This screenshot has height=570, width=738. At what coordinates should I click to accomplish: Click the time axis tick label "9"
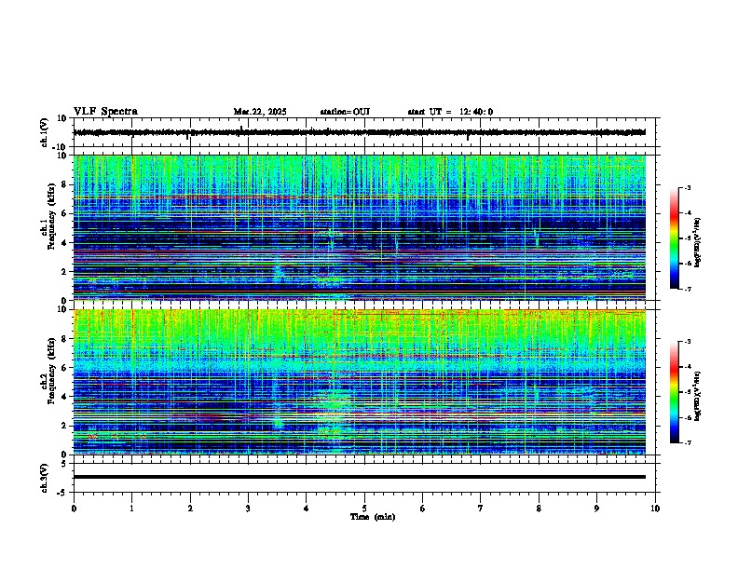596,509
